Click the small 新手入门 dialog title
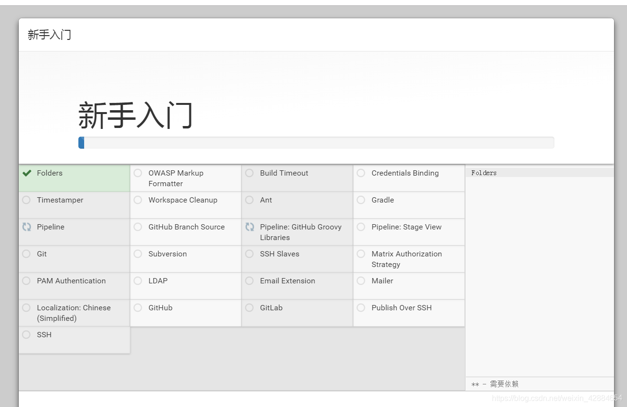This screenshot has height=407, width=627. 50,35
